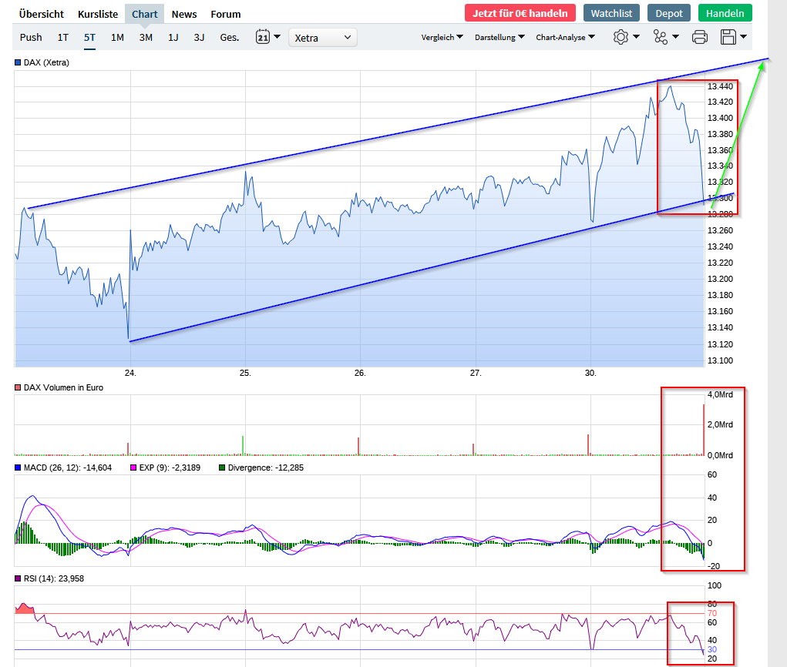This screenshot has width=787, height=667.
Task: Click the DAX Volumen in Euro label
Action: [63, 387]
